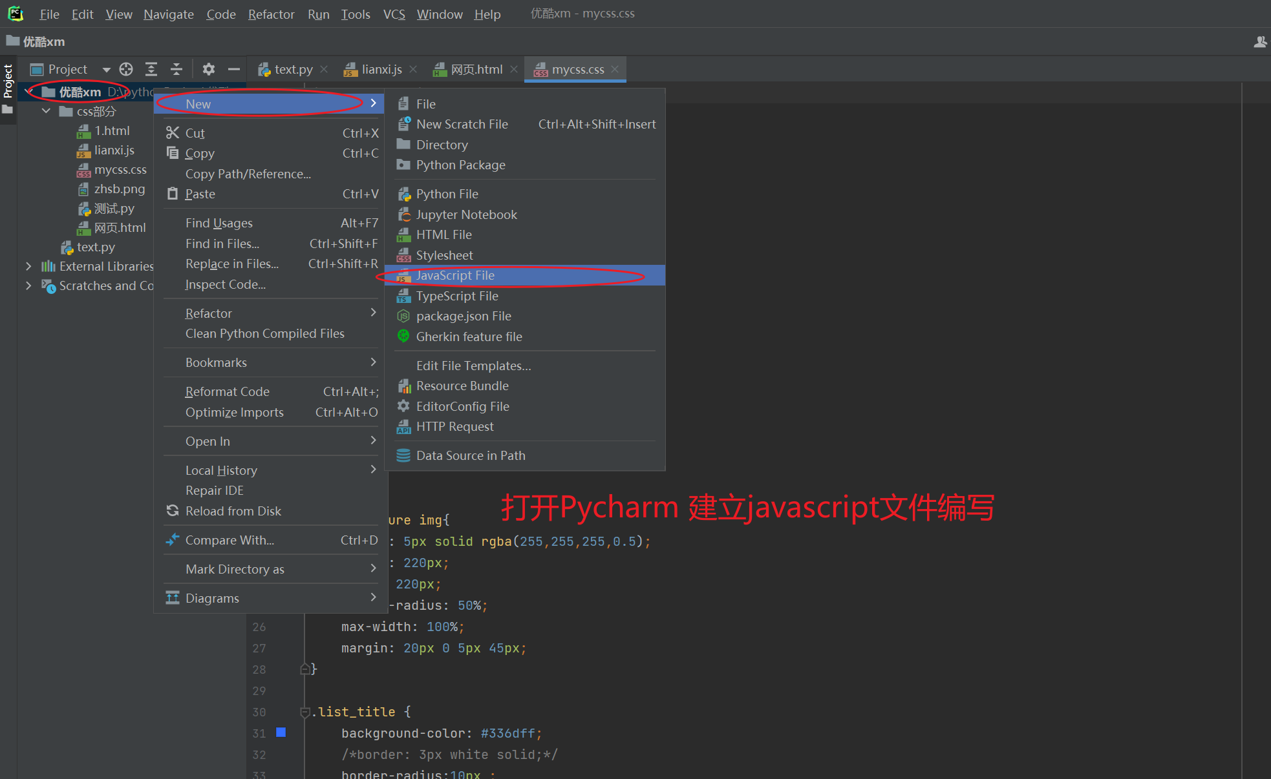Open the Refactor menu in menu bar

(271, 14)
